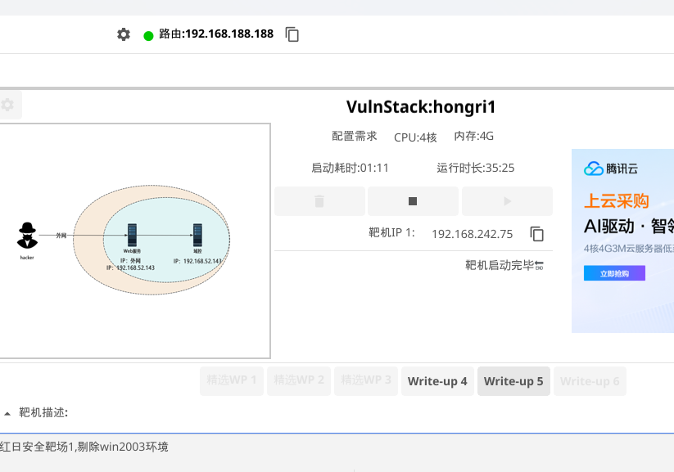Click the hacker icon in the topology

(28, 236)
